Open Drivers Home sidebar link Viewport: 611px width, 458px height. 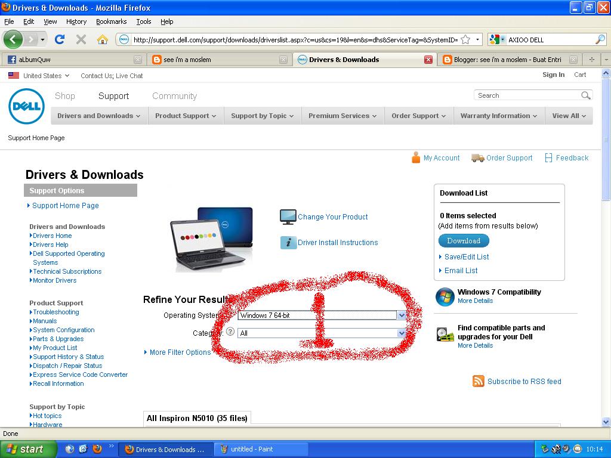click(x=53, y=236)
